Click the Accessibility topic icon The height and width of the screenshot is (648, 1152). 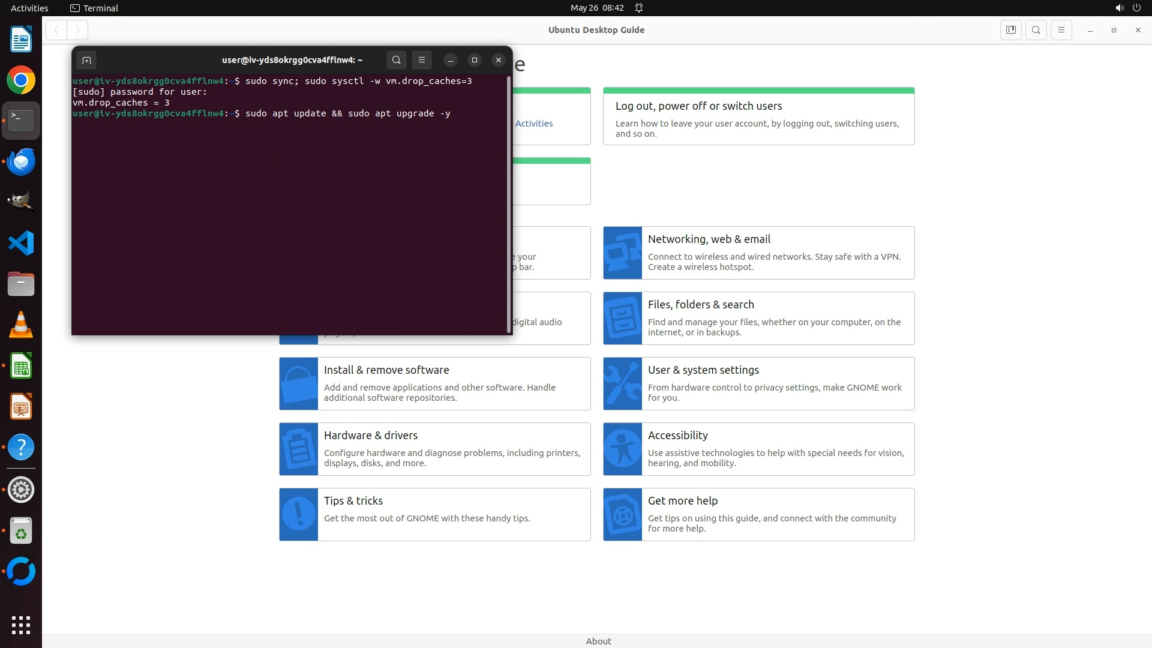coord(622,449)
